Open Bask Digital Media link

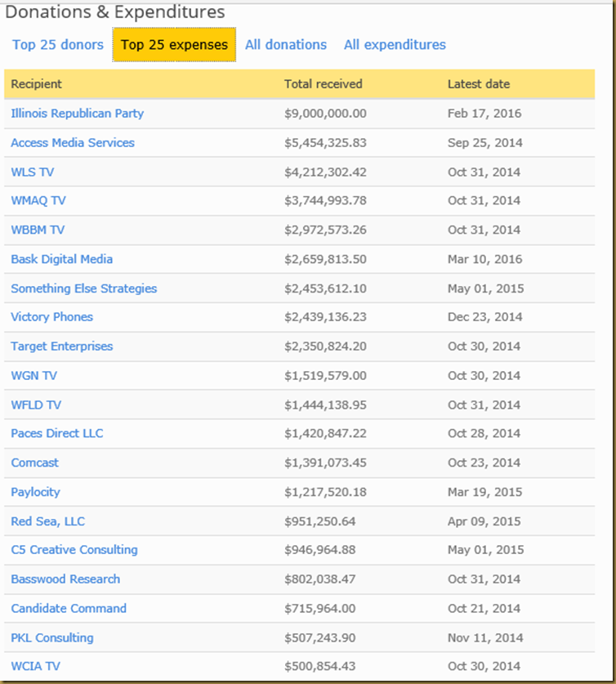click(x=62, y=259)
